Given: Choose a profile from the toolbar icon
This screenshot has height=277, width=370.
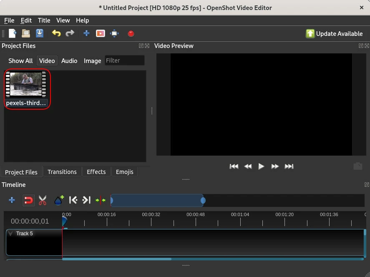Looking at the screenshot, I should (101, 33).
